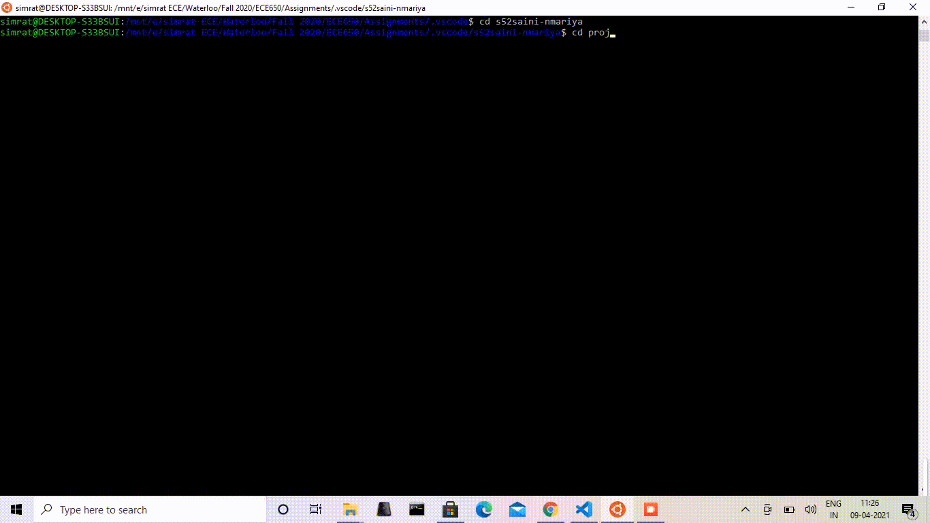Image resolution: width=930 pixels, height=523 pixels.
Task: Launch Microsoft Edge from the taskbar
Action: (483, 509)
